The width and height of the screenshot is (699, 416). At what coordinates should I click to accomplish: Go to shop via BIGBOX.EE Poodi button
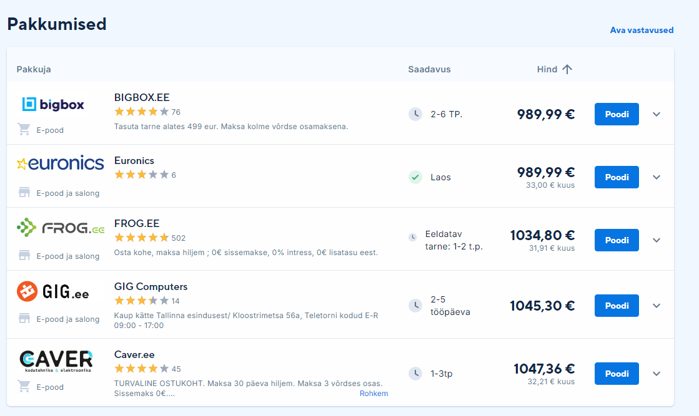617,114
